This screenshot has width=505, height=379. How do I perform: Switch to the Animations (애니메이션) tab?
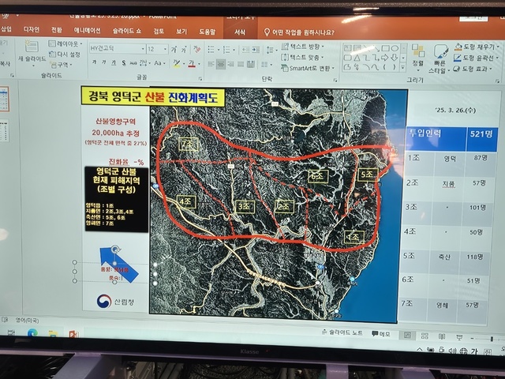[87, 30]
